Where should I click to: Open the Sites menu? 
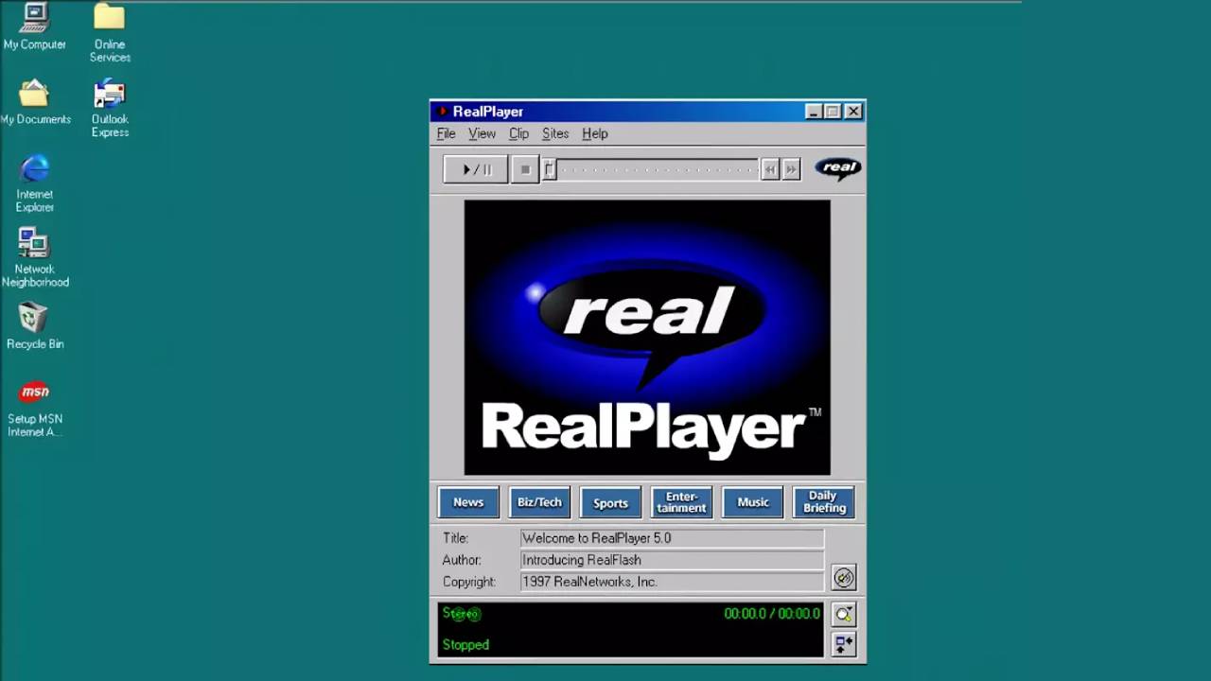pos(554,133)
